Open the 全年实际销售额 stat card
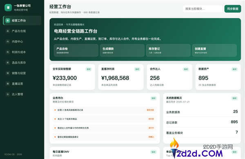Image resolution: width=245 pixels, height=159 pixels. (x=72, y=77)
